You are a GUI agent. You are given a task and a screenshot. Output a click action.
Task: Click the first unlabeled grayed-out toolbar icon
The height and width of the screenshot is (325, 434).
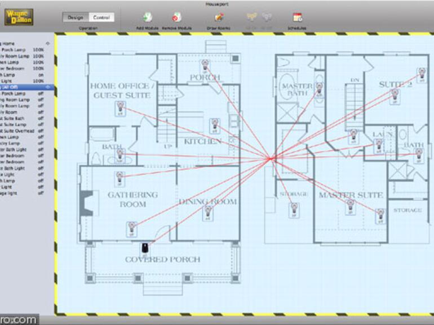tap(251, 17)
